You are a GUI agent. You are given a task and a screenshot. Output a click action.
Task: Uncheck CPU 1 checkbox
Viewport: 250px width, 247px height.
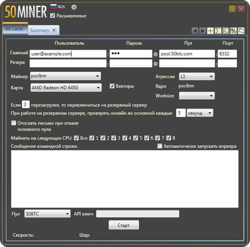tap(92, 138)
